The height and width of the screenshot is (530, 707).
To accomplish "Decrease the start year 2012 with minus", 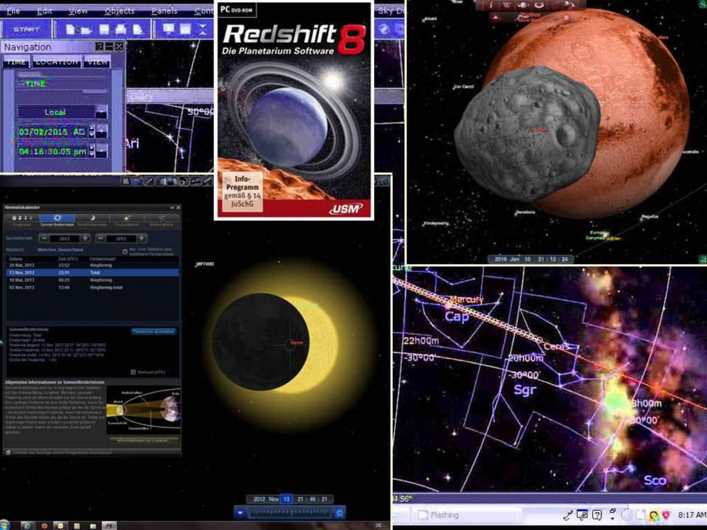I will pos(44,238).
